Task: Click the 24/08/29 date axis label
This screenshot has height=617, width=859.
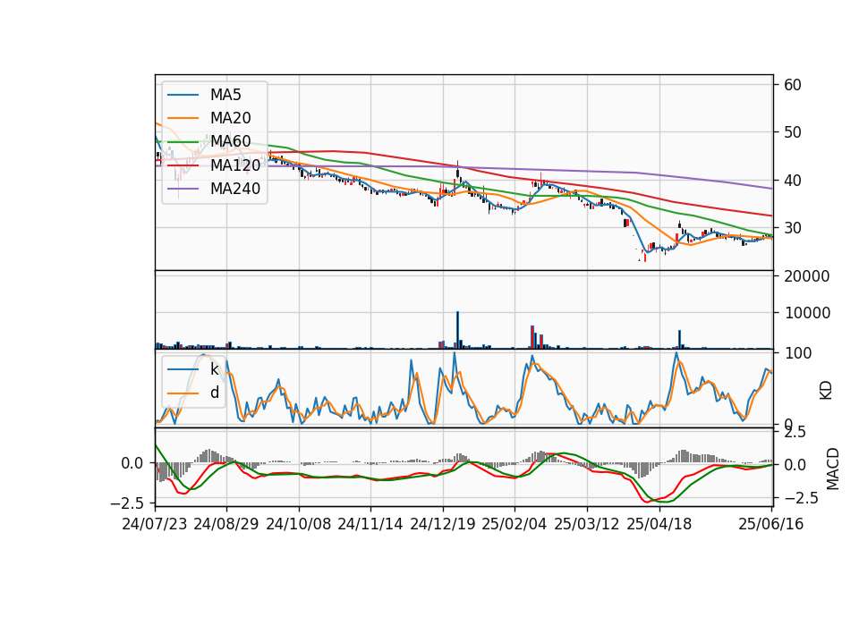Action: tap(226, 524)
